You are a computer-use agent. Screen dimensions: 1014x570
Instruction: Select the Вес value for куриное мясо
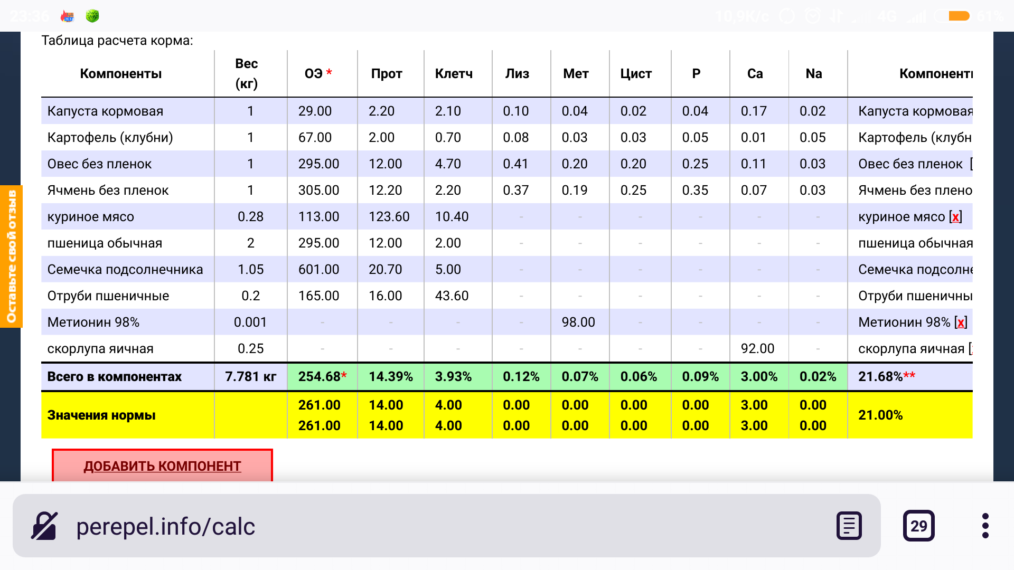point(250,216)
